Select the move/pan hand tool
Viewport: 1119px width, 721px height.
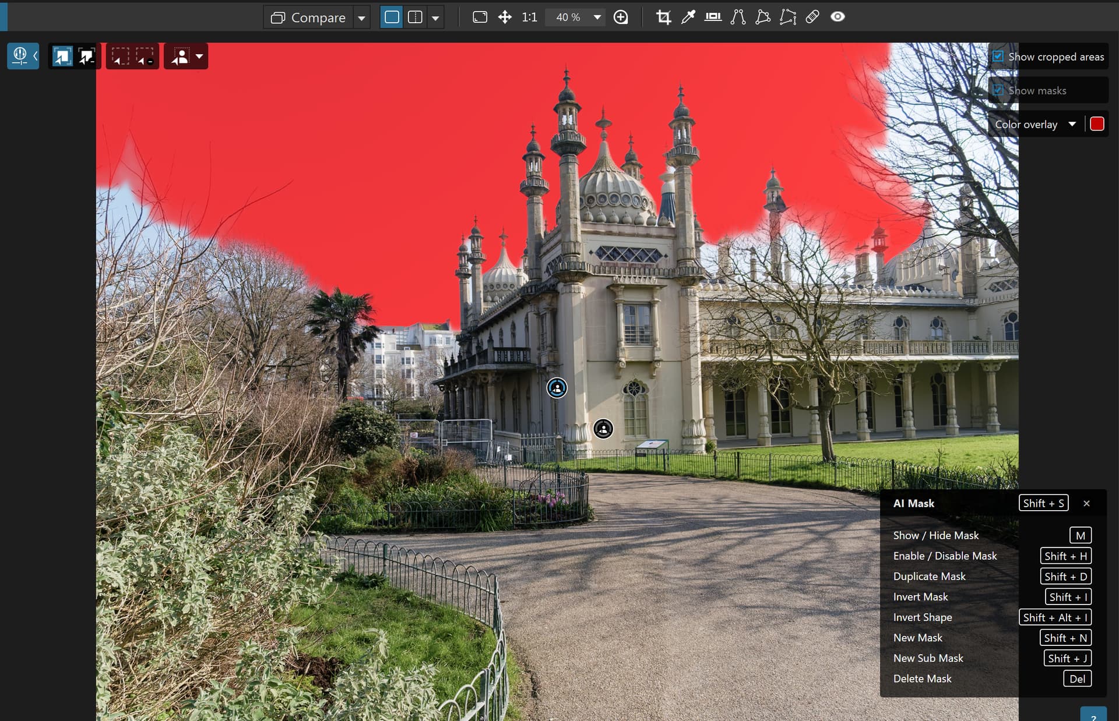click(x=505, y=17)
